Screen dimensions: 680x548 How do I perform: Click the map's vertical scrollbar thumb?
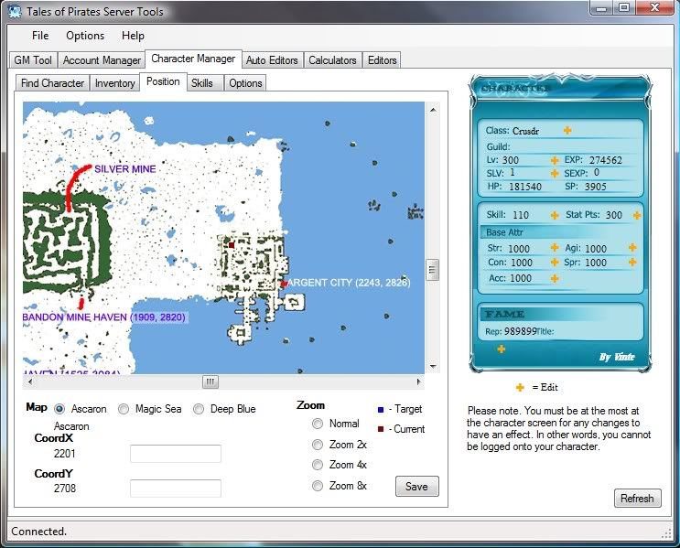432,269
